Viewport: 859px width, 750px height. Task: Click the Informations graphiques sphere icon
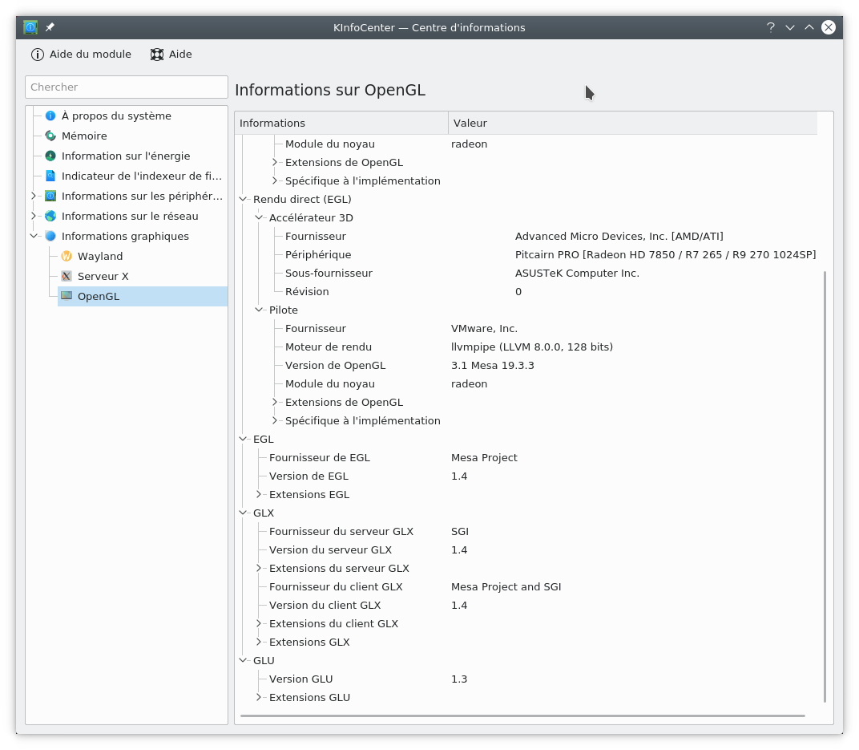tap(50, 237)
